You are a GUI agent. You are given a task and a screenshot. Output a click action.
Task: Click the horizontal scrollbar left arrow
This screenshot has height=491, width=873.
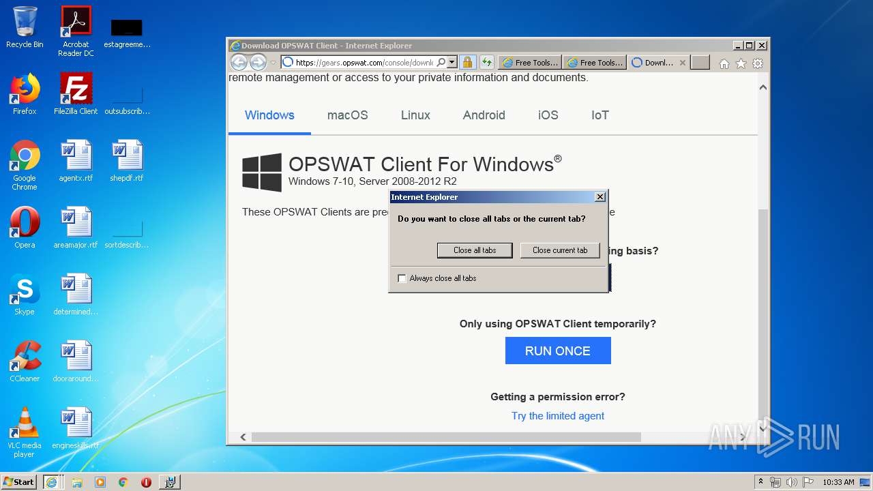[x=243, y=437]
